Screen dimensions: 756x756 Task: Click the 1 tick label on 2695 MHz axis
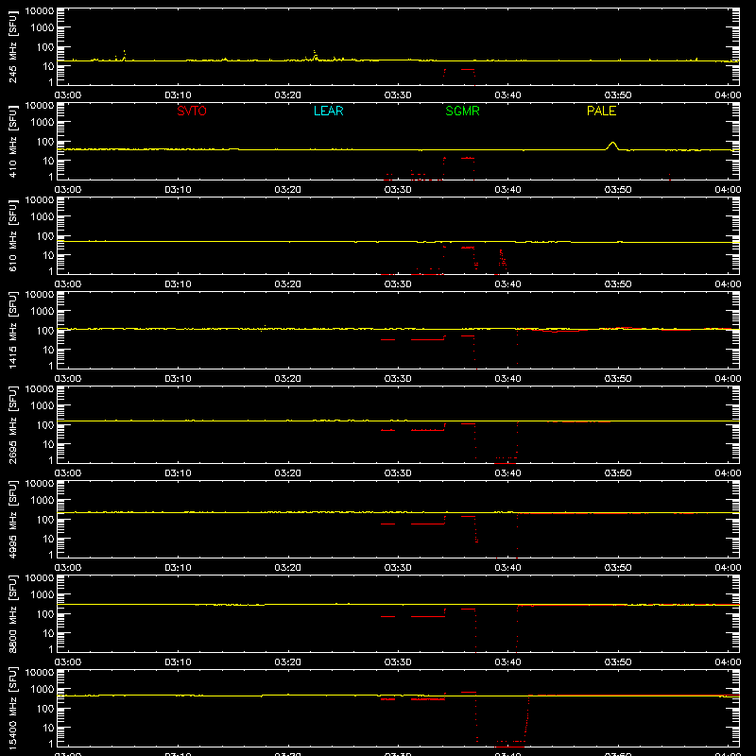click(51, 460)
